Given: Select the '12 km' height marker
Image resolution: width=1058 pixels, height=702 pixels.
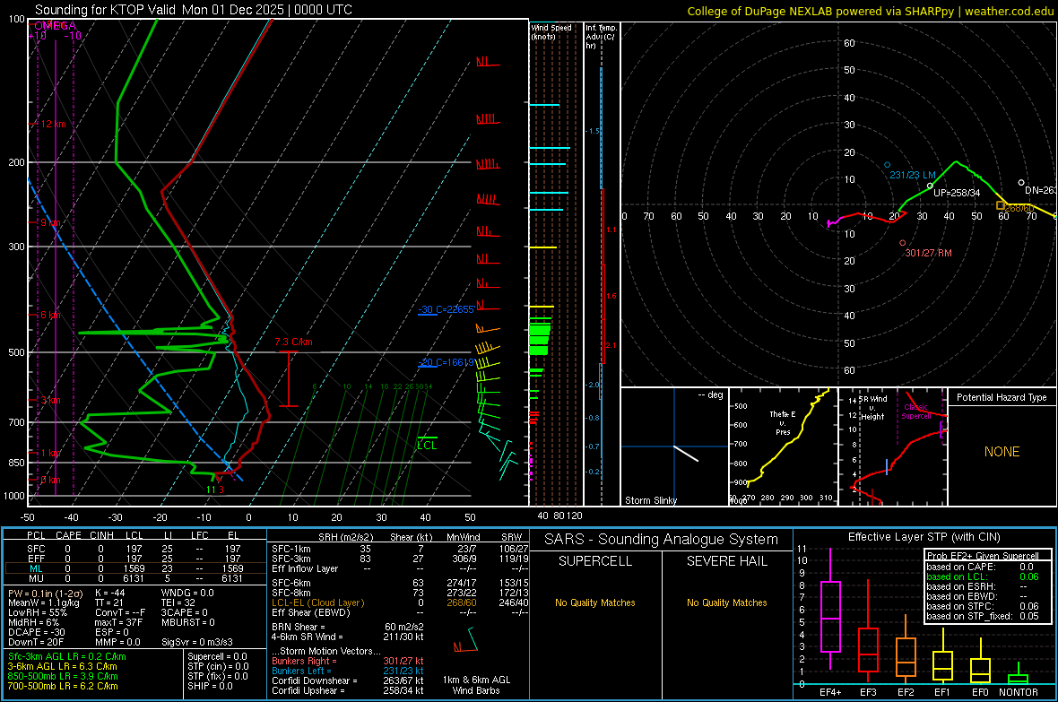Looking at the screenshot, I should click(54, 125).
